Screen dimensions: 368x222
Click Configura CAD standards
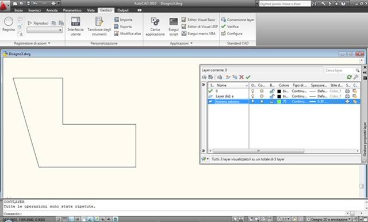tap(231, 33)
